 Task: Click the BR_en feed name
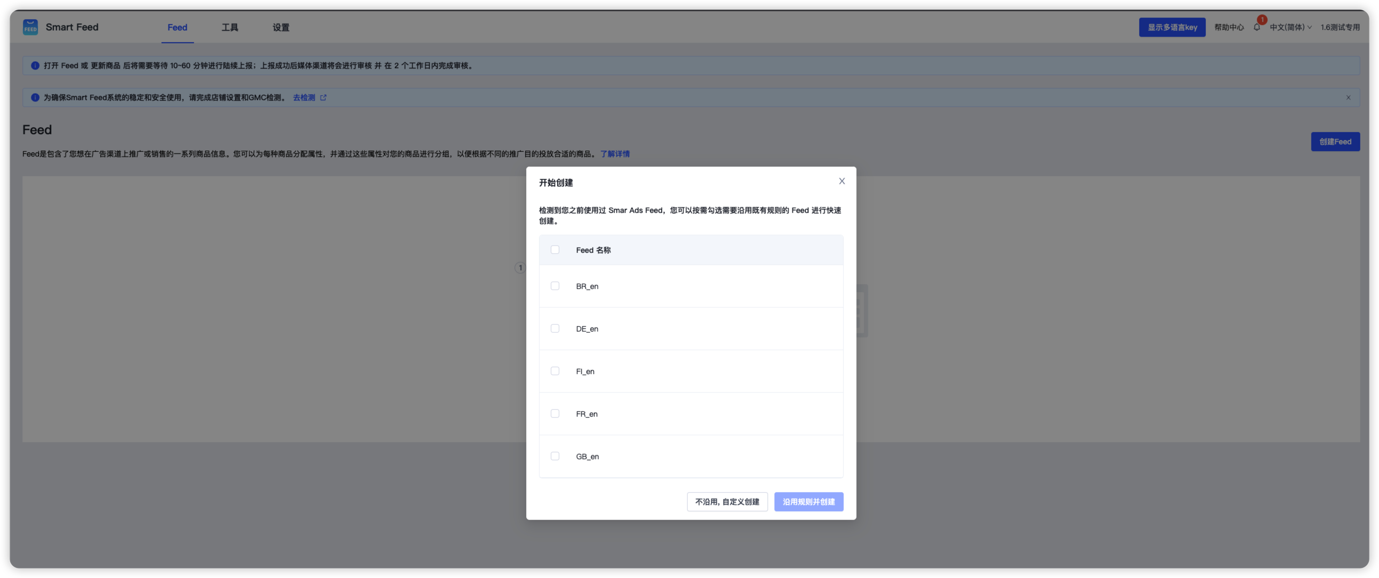587,286
